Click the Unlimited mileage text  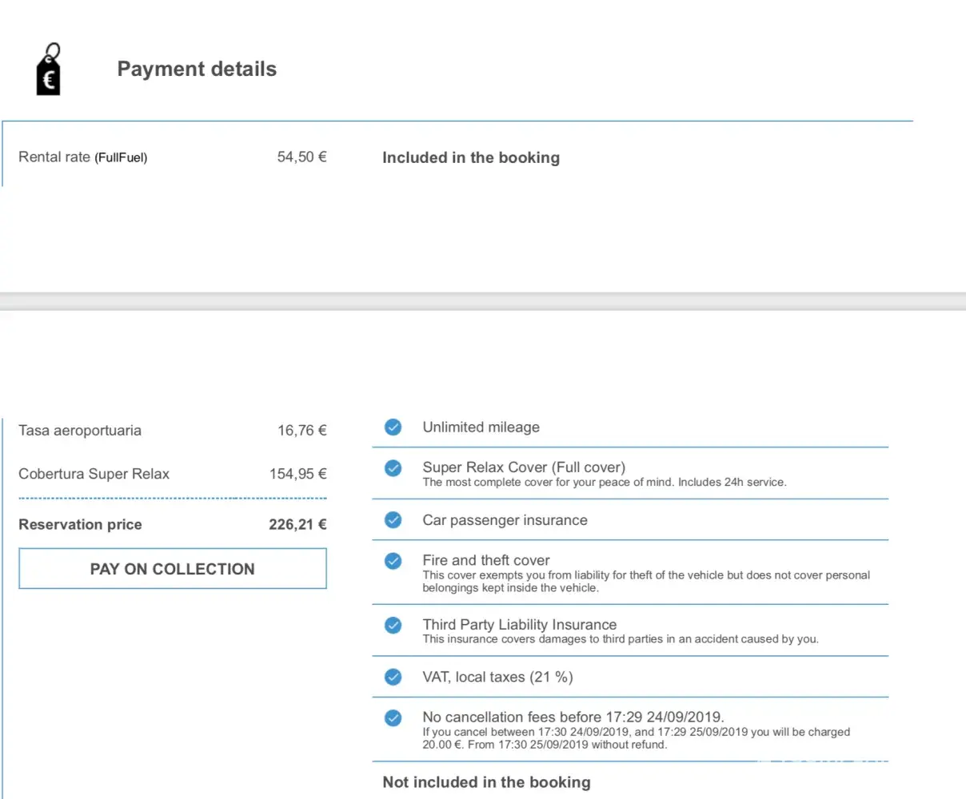(481, 427)
